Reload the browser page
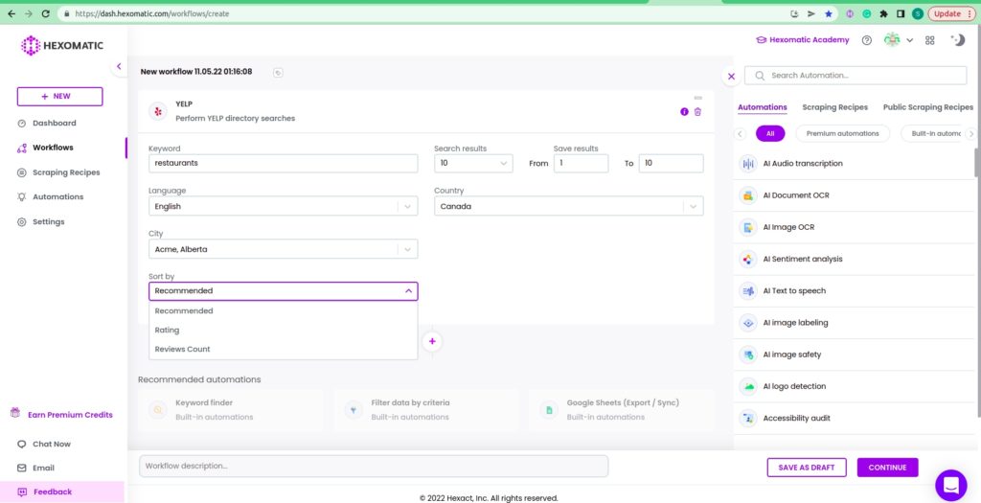 [45, 13]
